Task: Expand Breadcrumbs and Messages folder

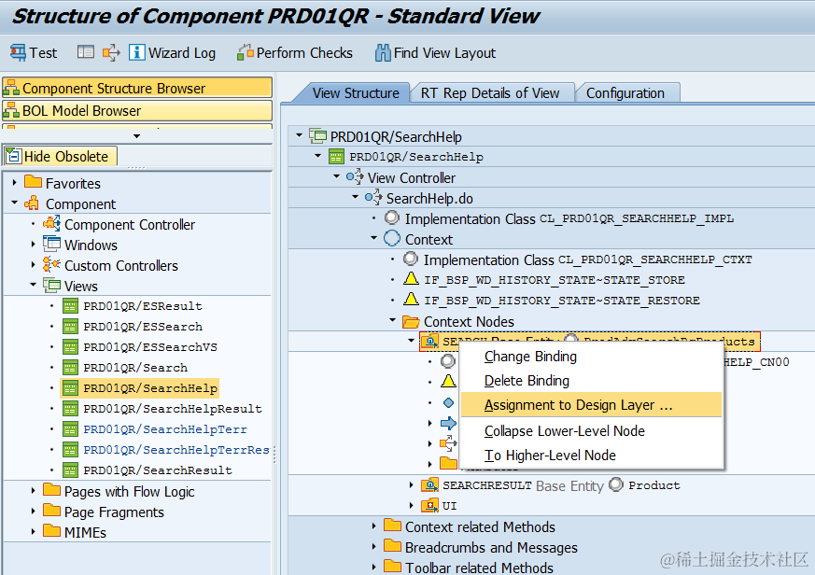Action: 373,546
